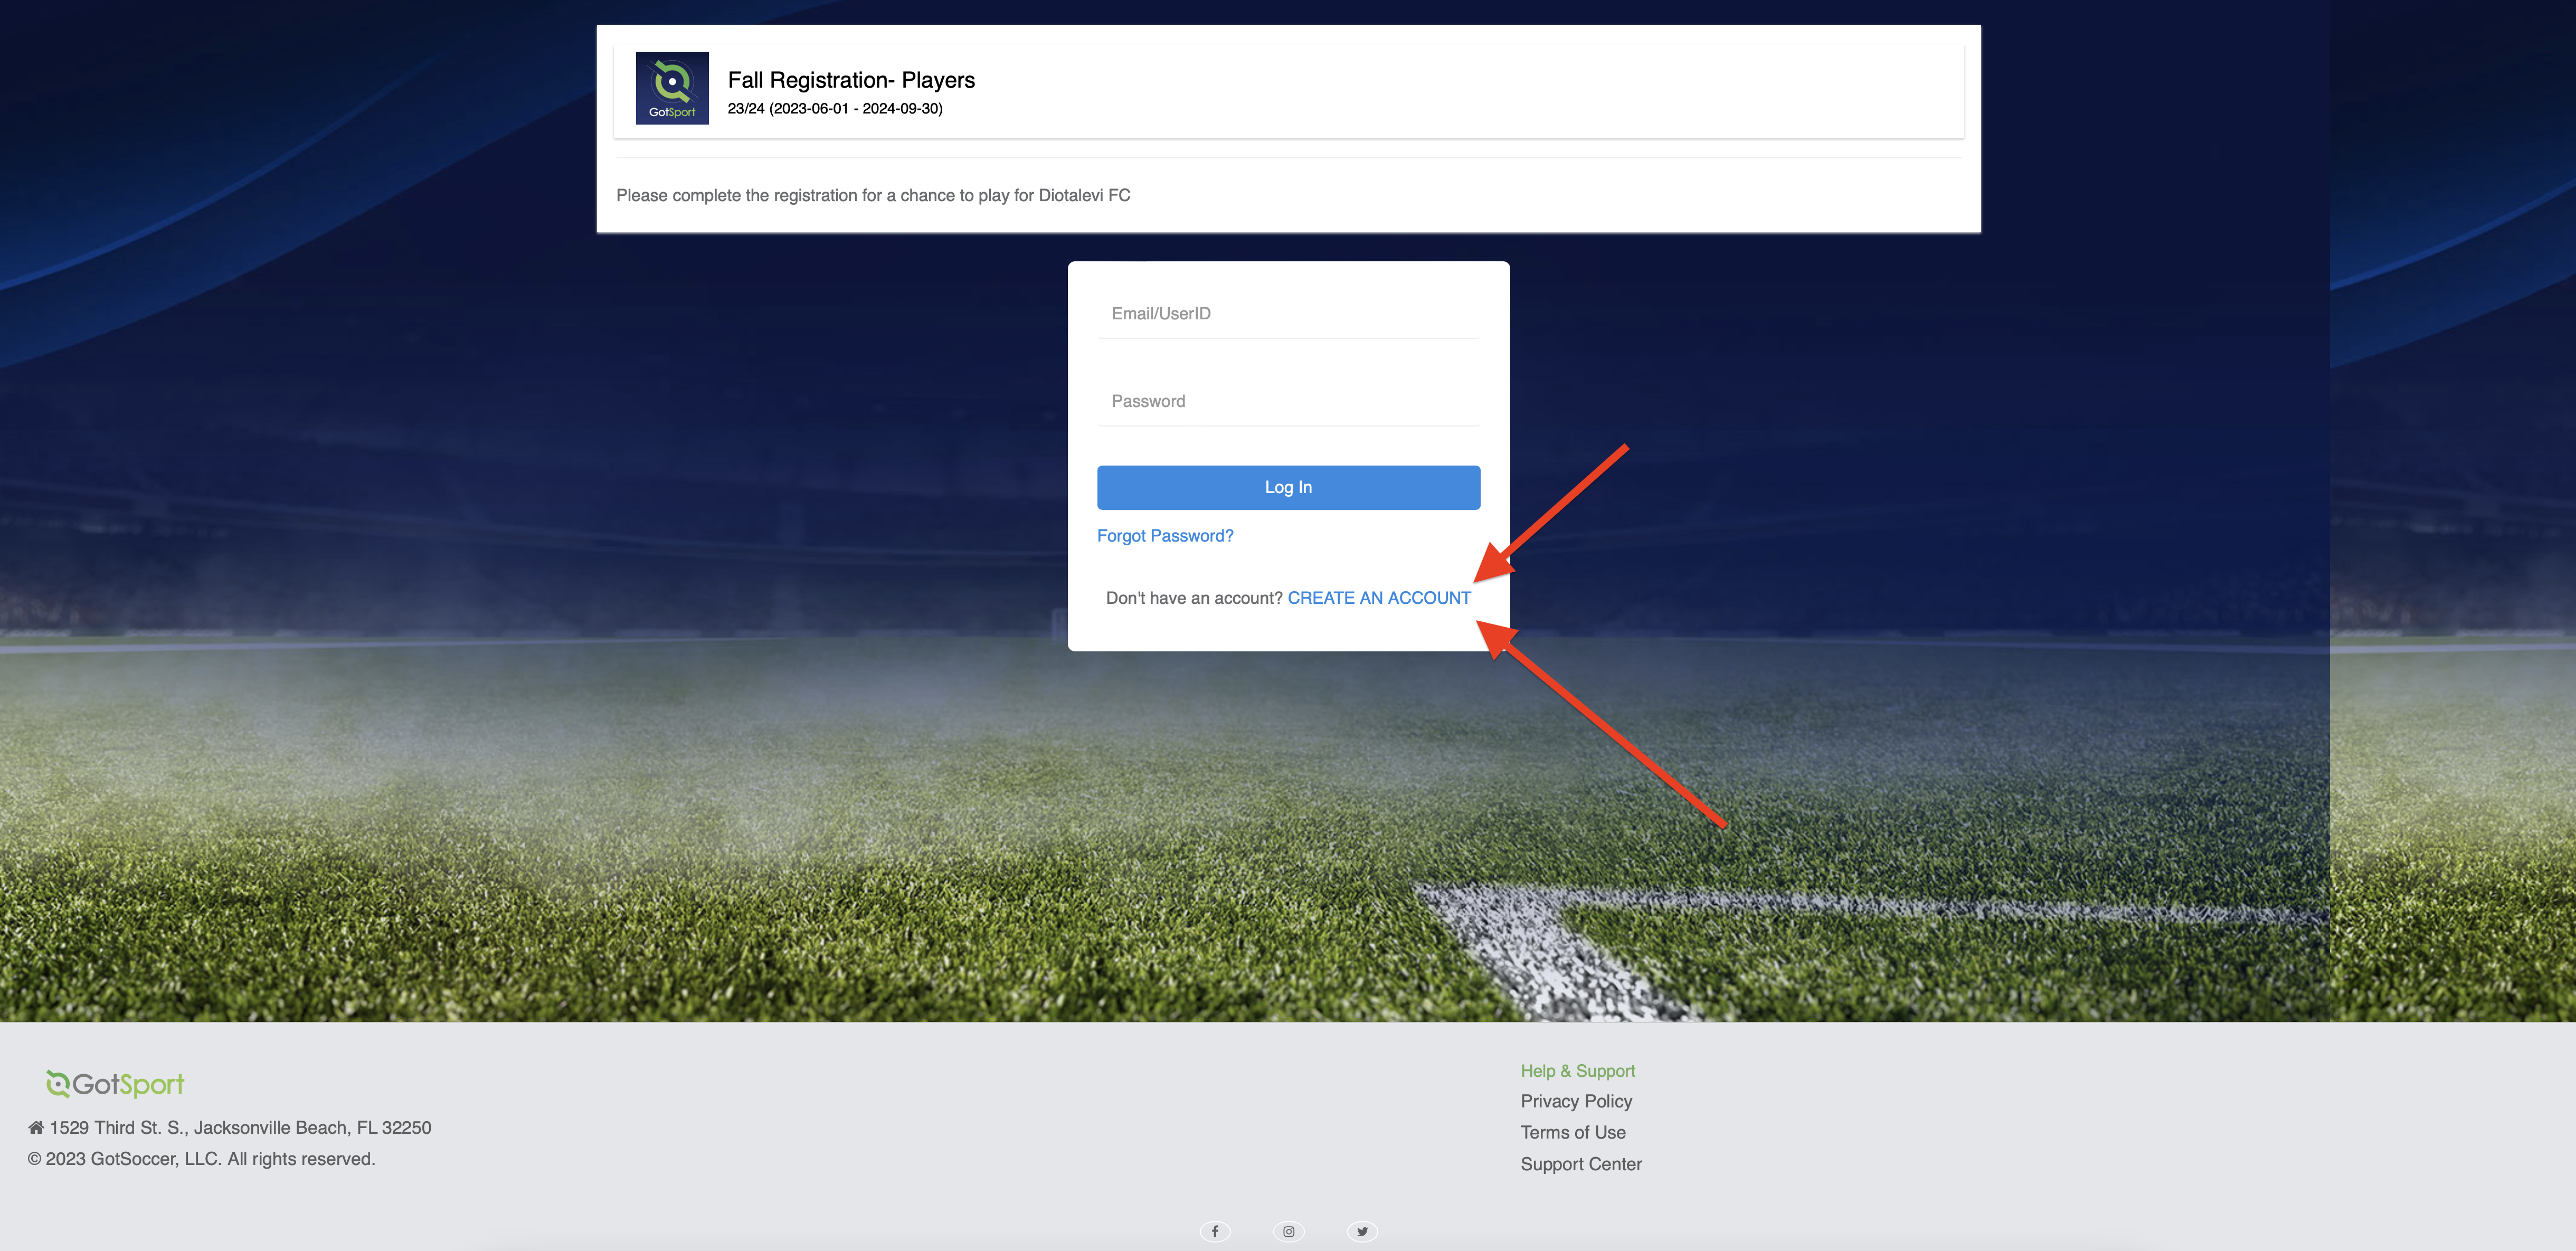
Task: Open the Privacy Policy link
Action: 1576,1101
